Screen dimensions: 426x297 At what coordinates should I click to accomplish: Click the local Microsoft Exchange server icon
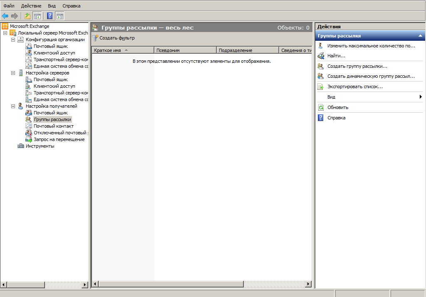point(13,33)
